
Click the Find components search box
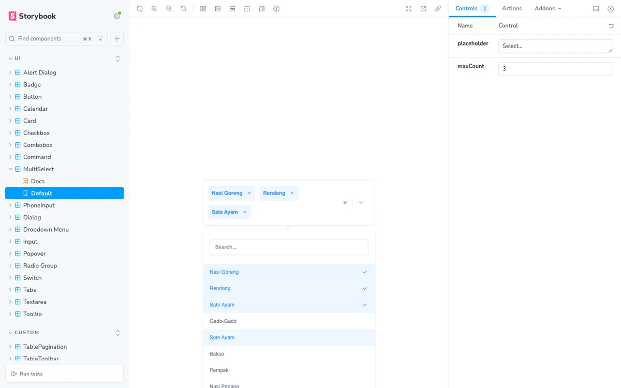click(x=56, y=39)
